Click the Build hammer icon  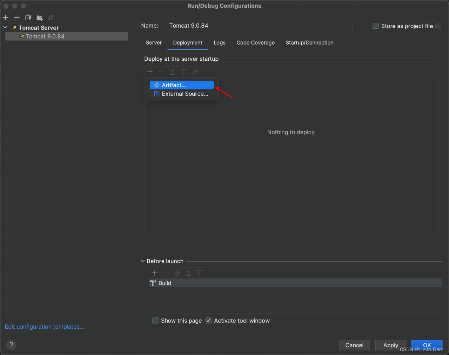(153, 283)
